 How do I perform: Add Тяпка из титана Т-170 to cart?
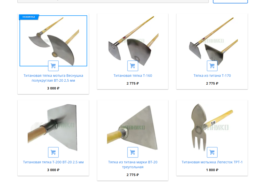(x=212, y=66)
